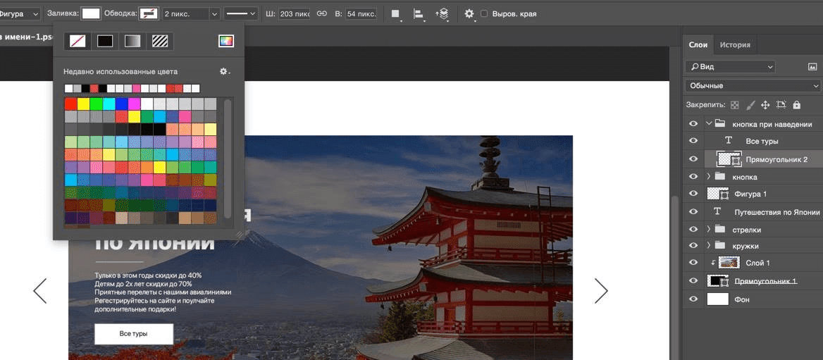The width and height of the screenshot is (823, 360).
Task: Click link width and height icon
Action: [x=322, y=13]
